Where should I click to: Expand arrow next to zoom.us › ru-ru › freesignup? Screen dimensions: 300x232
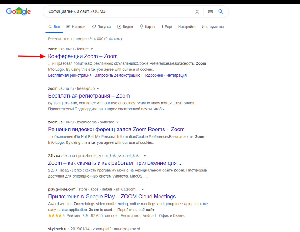coord(98,89)
